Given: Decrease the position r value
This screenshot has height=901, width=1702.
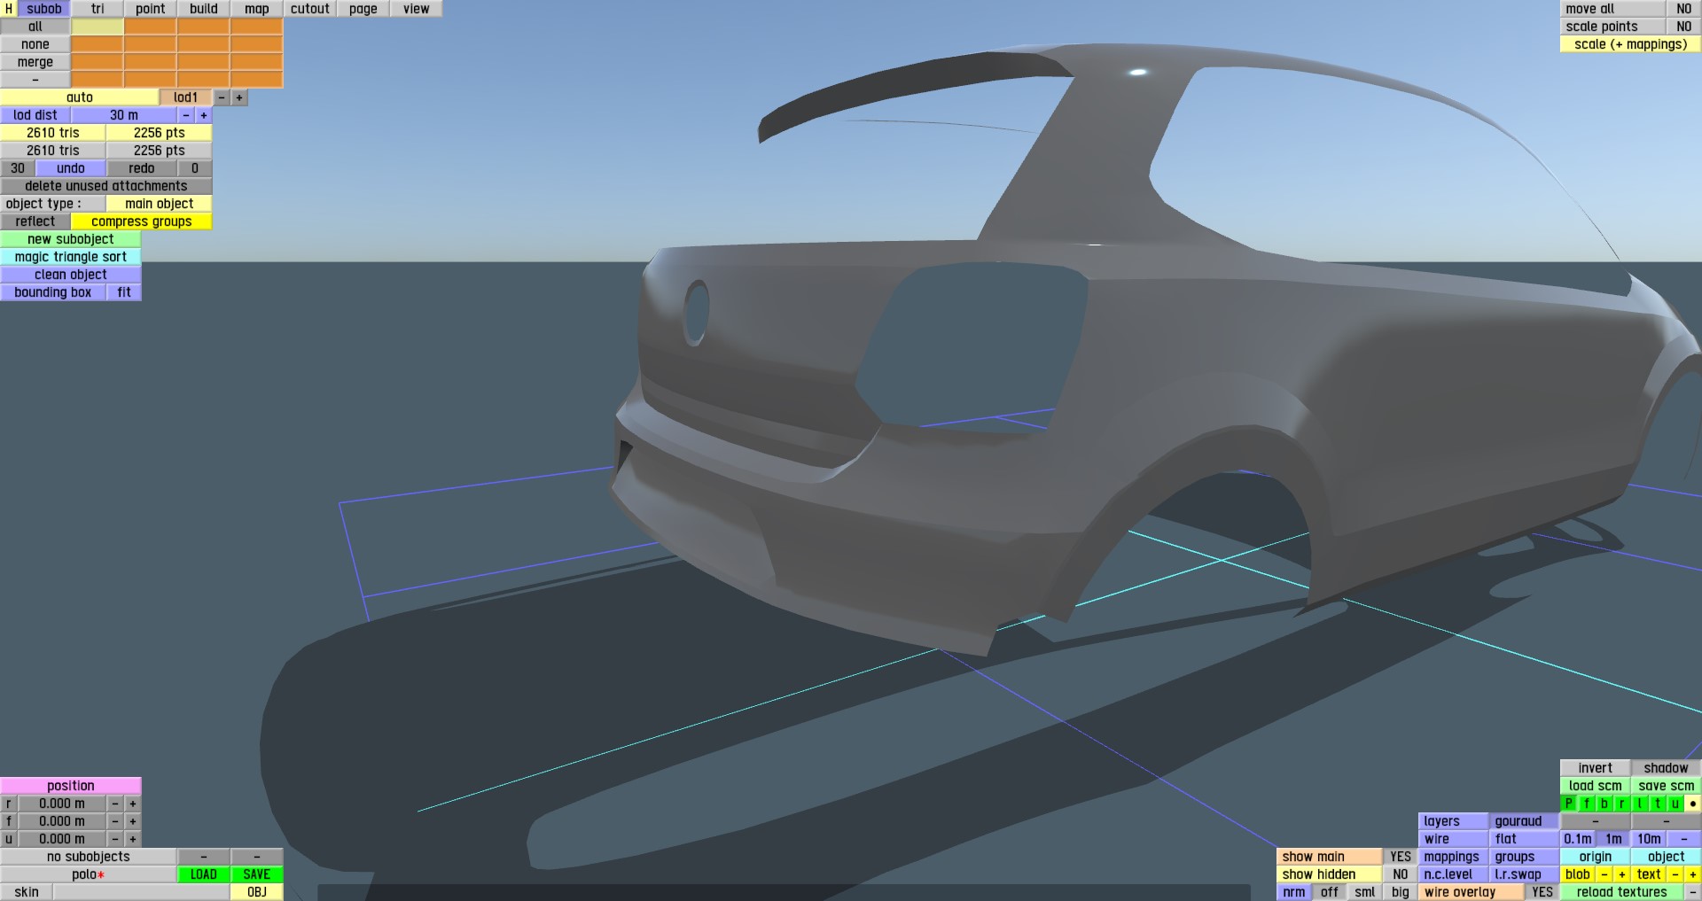Looking at the screenshot, I should pyautogui.click(x=115, y=804).
